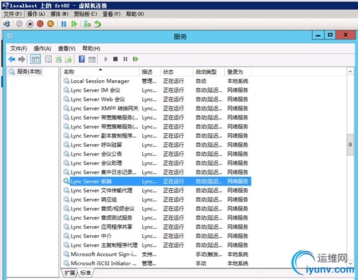The image size is (358, 280).
Task: Sort by the 描述 column header
Action: point(150,72)
